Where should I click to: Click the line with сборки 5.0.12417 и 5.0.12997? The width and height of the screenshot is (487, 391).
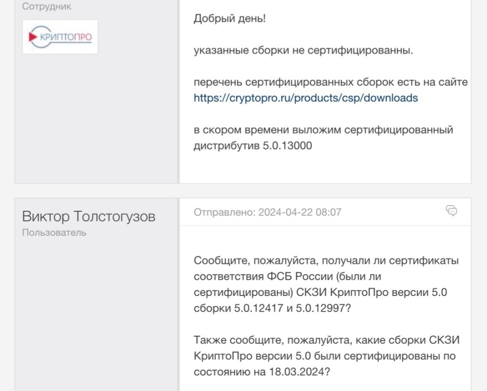tap(273, 308)
